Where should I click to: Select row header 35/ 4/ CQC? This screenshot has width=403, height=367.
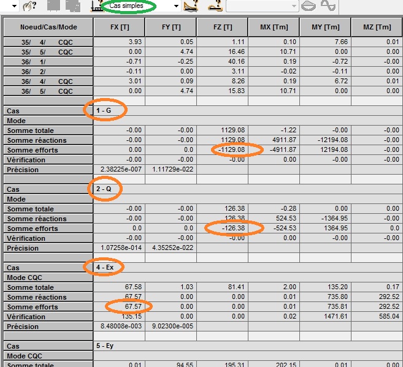[48, 42]
